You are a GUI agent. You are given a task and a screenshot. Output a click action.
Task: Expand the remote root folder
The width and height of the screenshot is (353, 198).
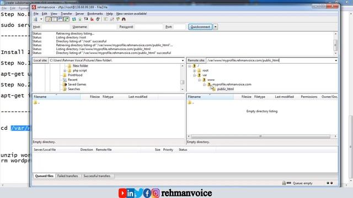tap(195, 70)
